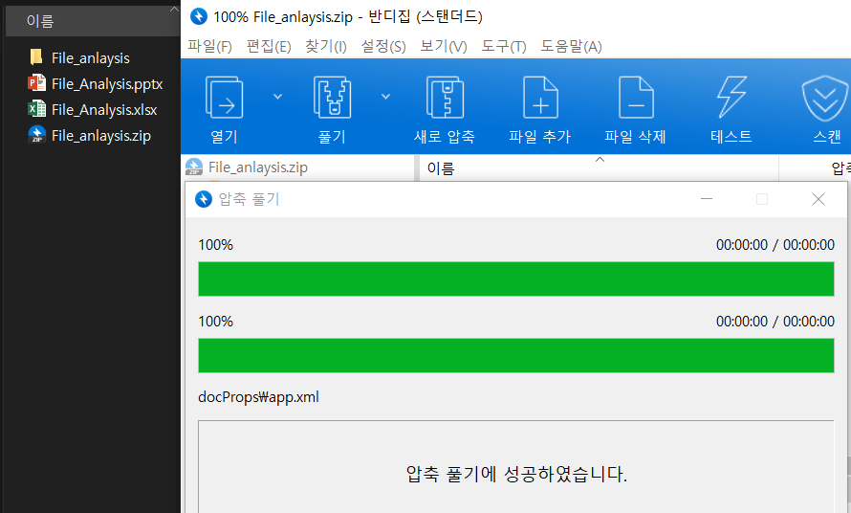Run the 테스트 (Test) lightning icon
This screenshot has height=513, width=851.
click(x=731, y=98)
